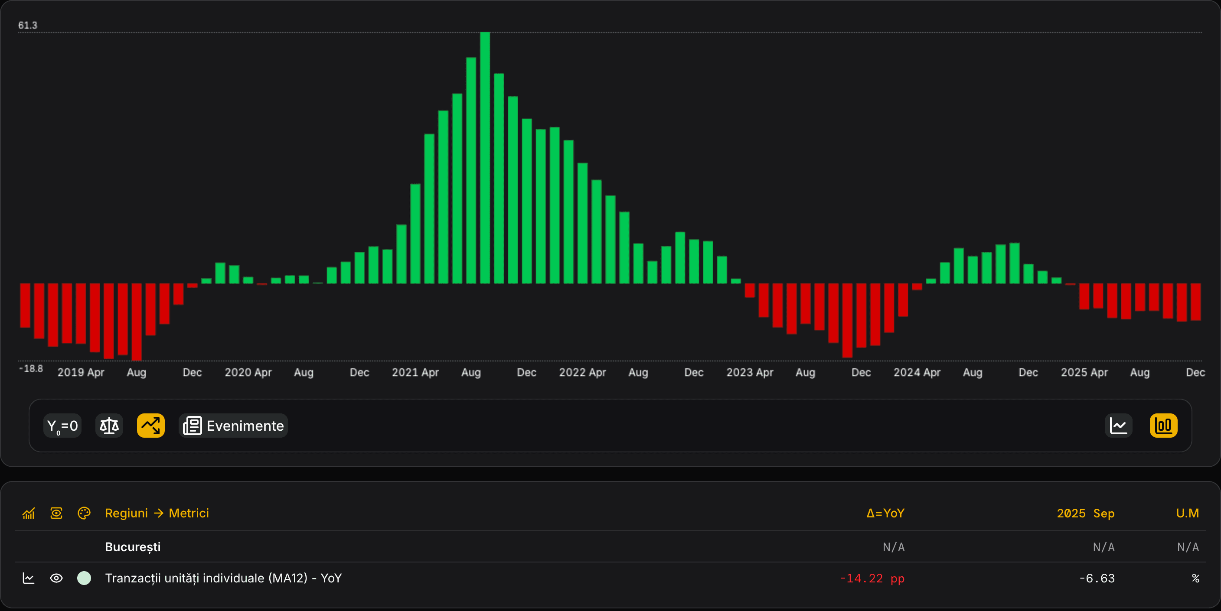Click the row's line chart icon
Image resolution: width=1221 pixels, height=611 pixels.
29,578
